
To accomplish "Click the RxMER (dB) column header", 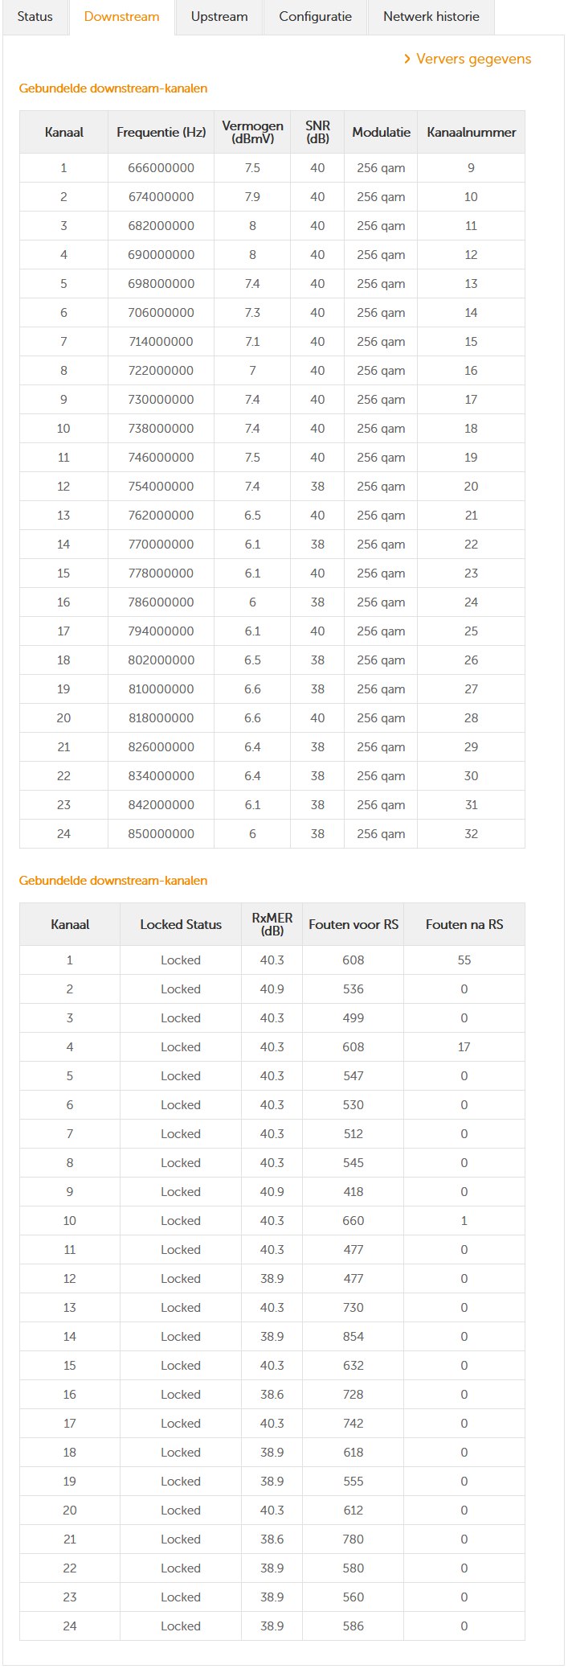I will tap(272, 924).
